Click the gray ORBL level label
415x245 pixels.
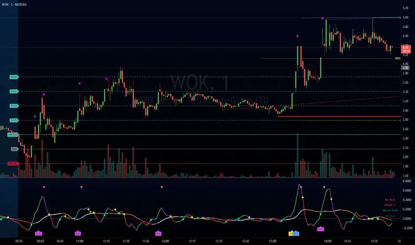[x=14, y=149]
